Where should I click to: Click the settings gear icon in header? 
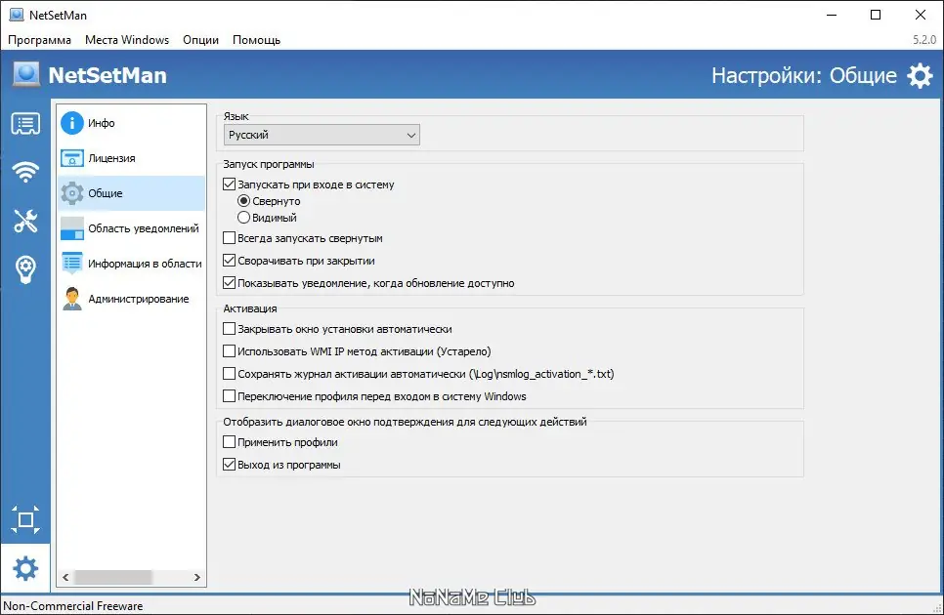920,76
